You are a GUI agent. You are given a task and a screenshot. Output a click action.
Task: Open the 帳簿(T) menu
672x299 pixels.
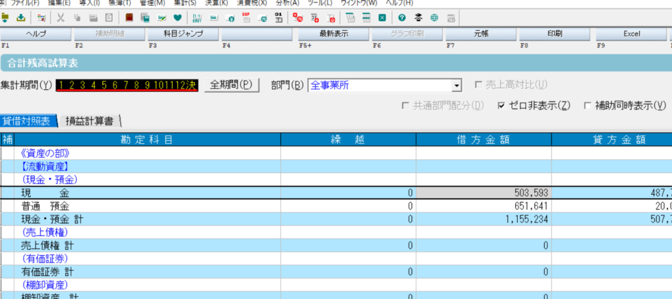pos(121,3)
